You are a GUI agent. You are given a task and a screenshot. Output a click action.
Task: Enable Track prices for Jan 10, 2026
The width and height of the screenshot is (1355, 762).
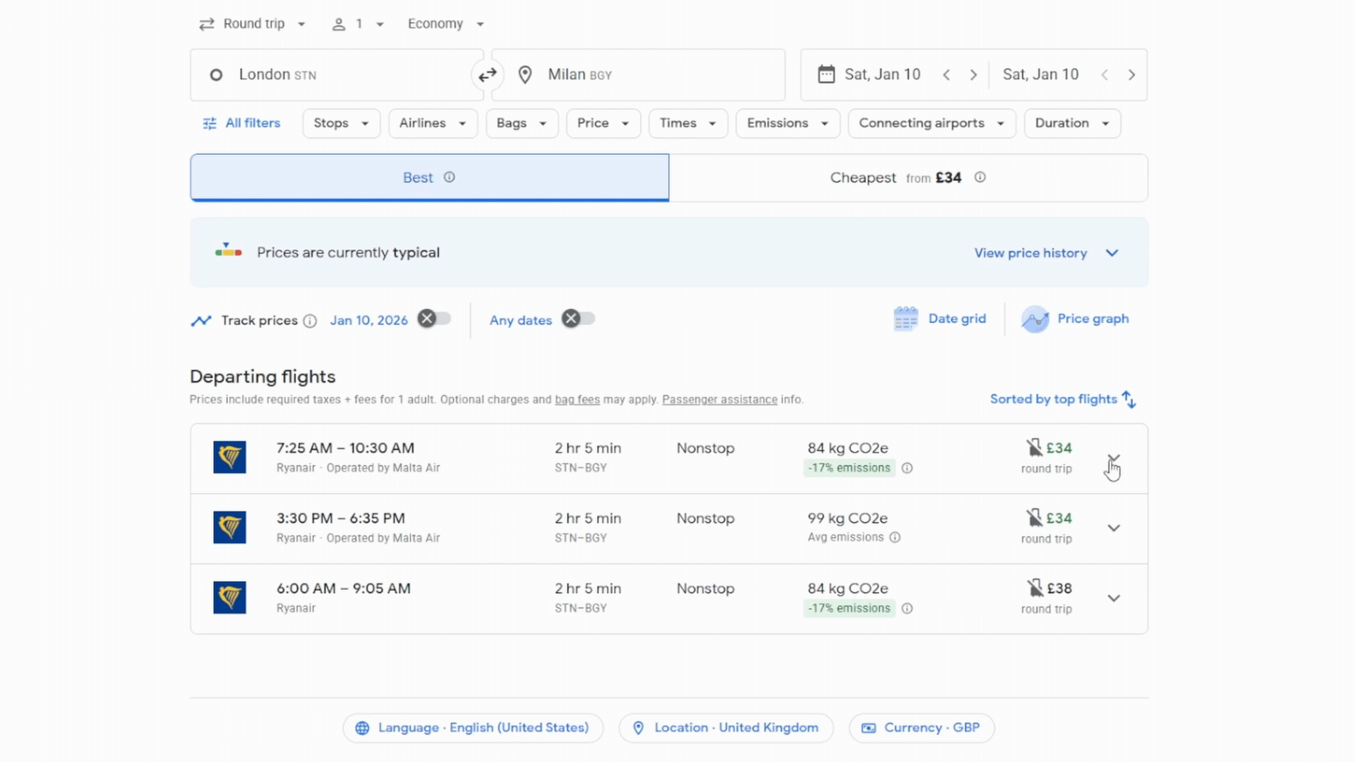[434, 319]
